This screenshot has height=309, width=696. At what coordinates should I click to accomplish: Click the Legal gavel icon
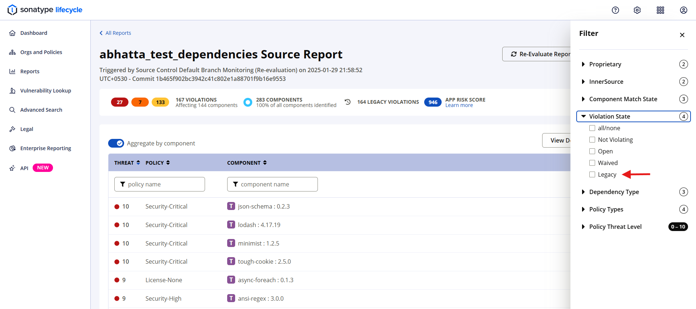click(x=12, y=129)
